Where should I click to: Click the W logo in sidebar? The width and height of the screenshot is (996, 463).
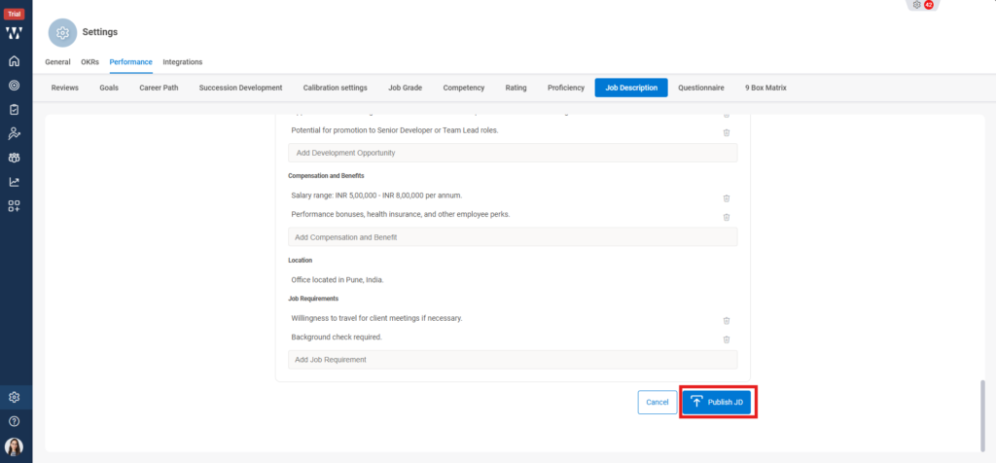[x=14, y=33]
